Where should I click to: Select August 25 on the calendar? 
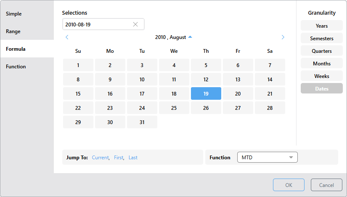click(174, 108)
